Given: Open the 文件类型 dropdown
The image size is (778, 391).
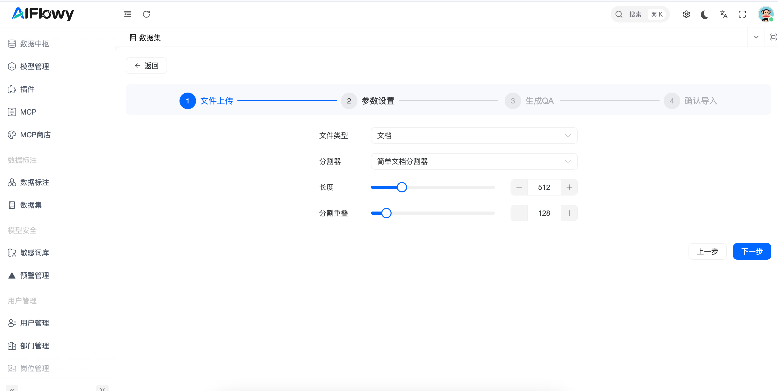Looking at the screenshot, I should coord(474,136).
